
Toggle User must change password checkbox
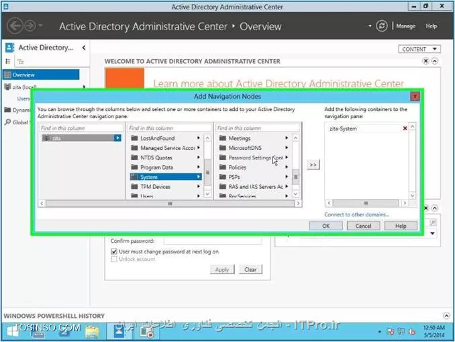tap(114, 251)
